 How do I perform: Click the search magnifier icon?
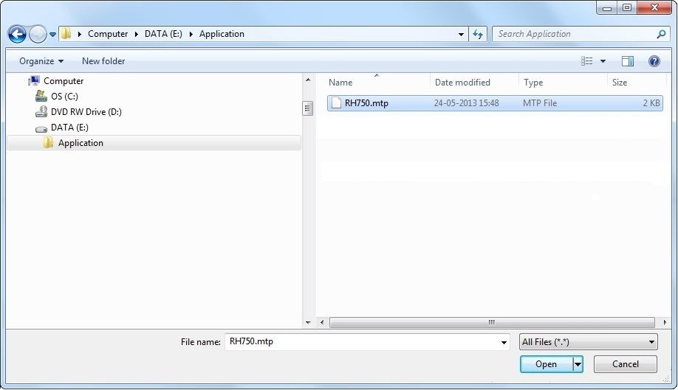click(661, 34)
